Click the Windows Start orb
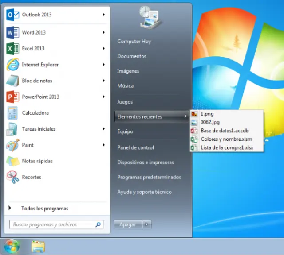This screenshot has height=255, width=284. (x=12, y=246)
